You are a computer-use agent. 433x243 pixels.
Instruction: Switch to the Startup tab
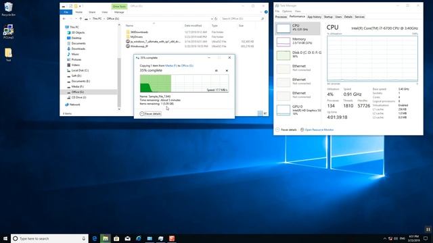(x=328, y=17)
